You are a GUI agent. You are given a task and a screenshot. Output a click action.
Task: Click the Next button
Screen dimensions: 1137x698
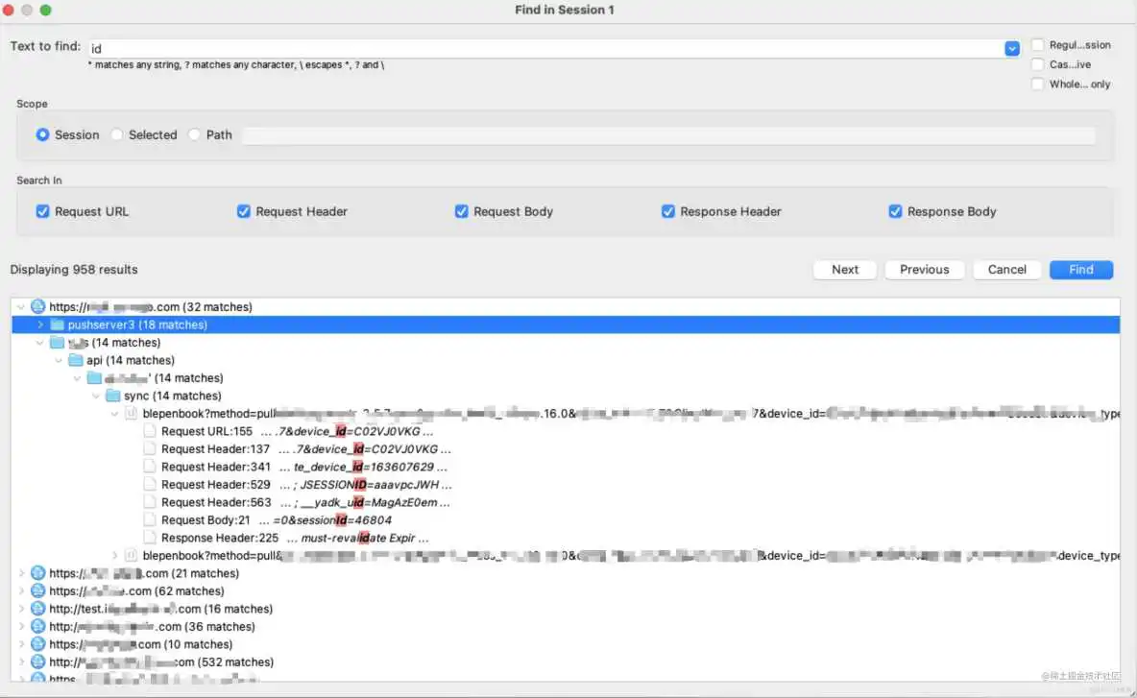coord(845,270)
